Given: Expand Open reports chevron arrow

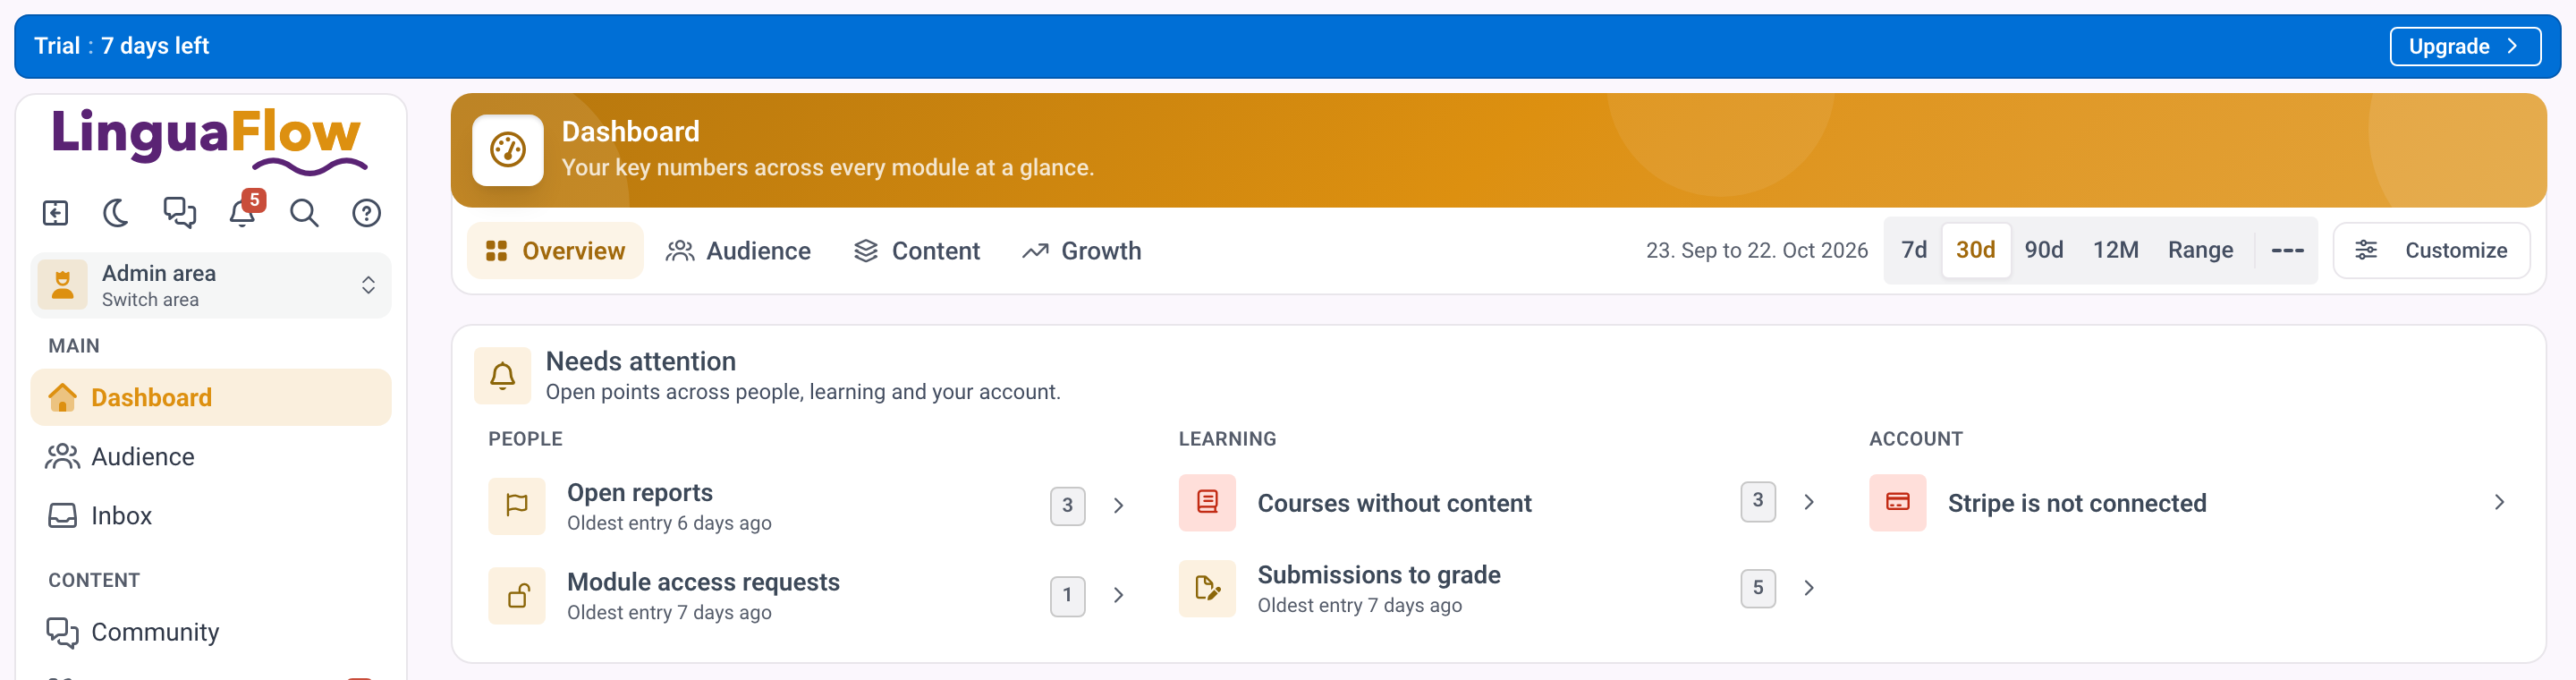Looking at the screenshot, I should [1118, 506].
